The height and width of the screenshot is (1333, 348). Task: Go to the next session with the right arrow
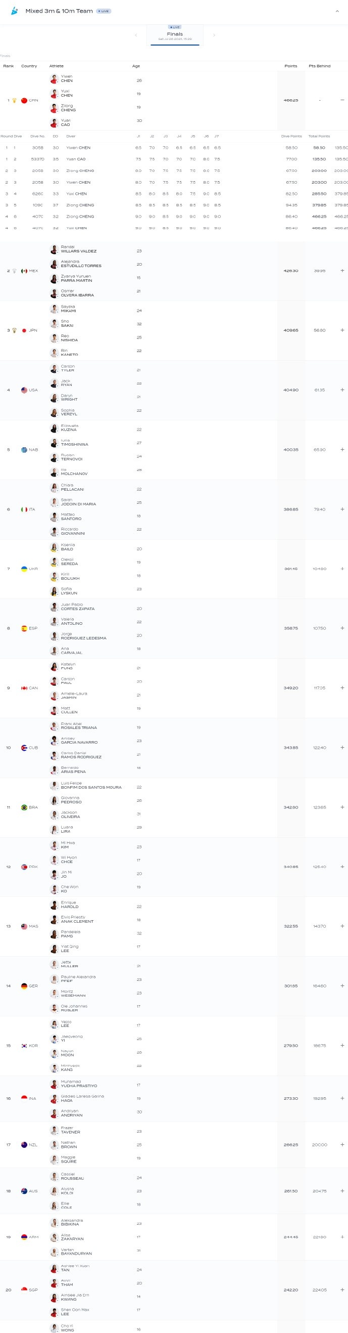(214, 35)
